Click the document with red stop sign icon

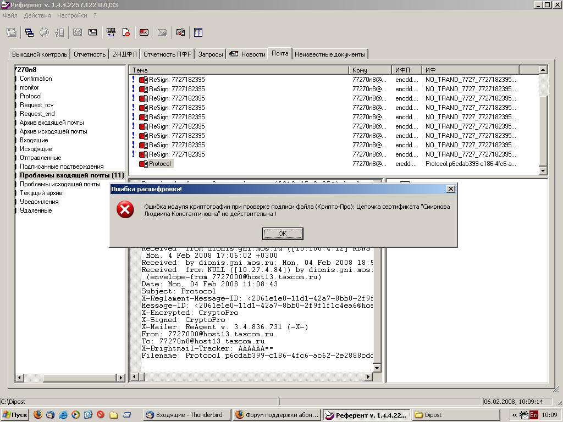point(126,33)
